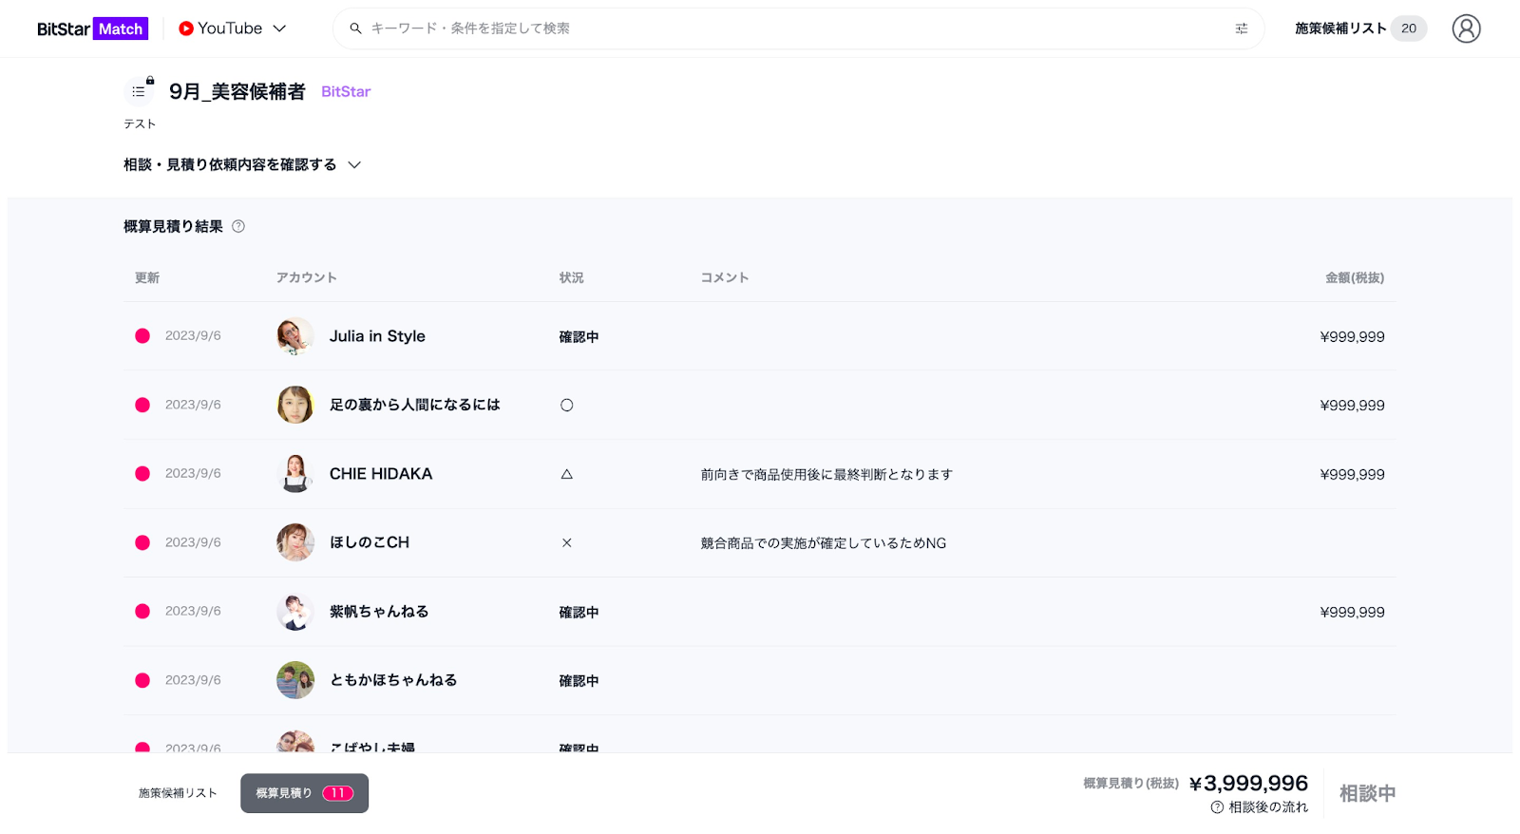Click the cross status for ほしのこCH
This screenshot has width=1520, height=834.
(567, 543)
